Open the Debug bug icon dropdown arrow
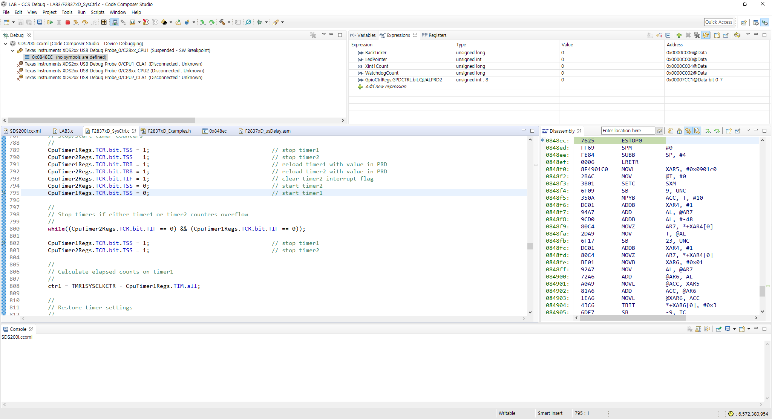The width and height of the screenshot is (772, 419). pyautogui.click(x=267, y=23)
